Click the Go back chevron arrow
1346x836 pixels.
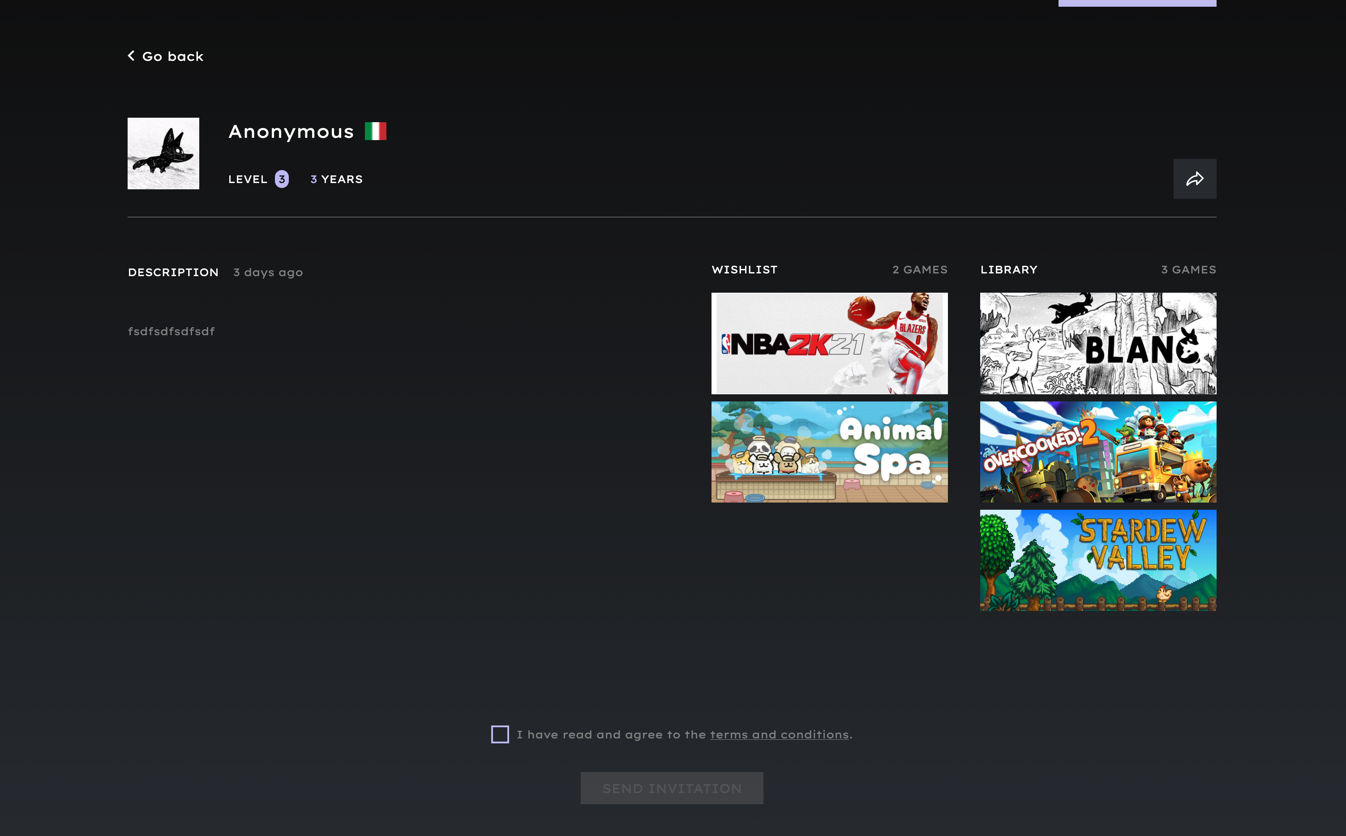(131, 56)
